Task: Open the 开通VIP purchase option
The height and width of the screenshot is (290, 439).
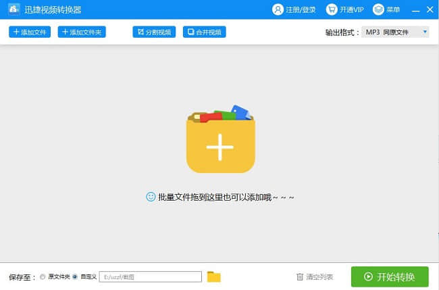Action: pos(344,9)
